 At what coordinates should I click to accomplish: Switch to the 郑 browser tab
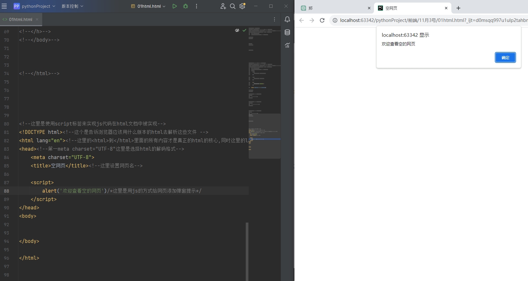pyautogui.click(x=335, y=8)
